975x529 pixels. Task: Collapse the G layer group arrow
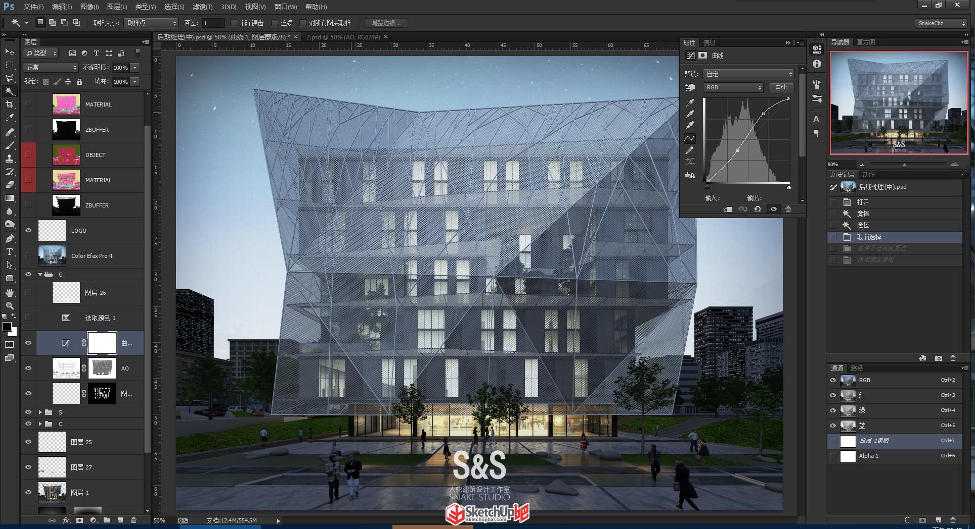click(40, 275)
